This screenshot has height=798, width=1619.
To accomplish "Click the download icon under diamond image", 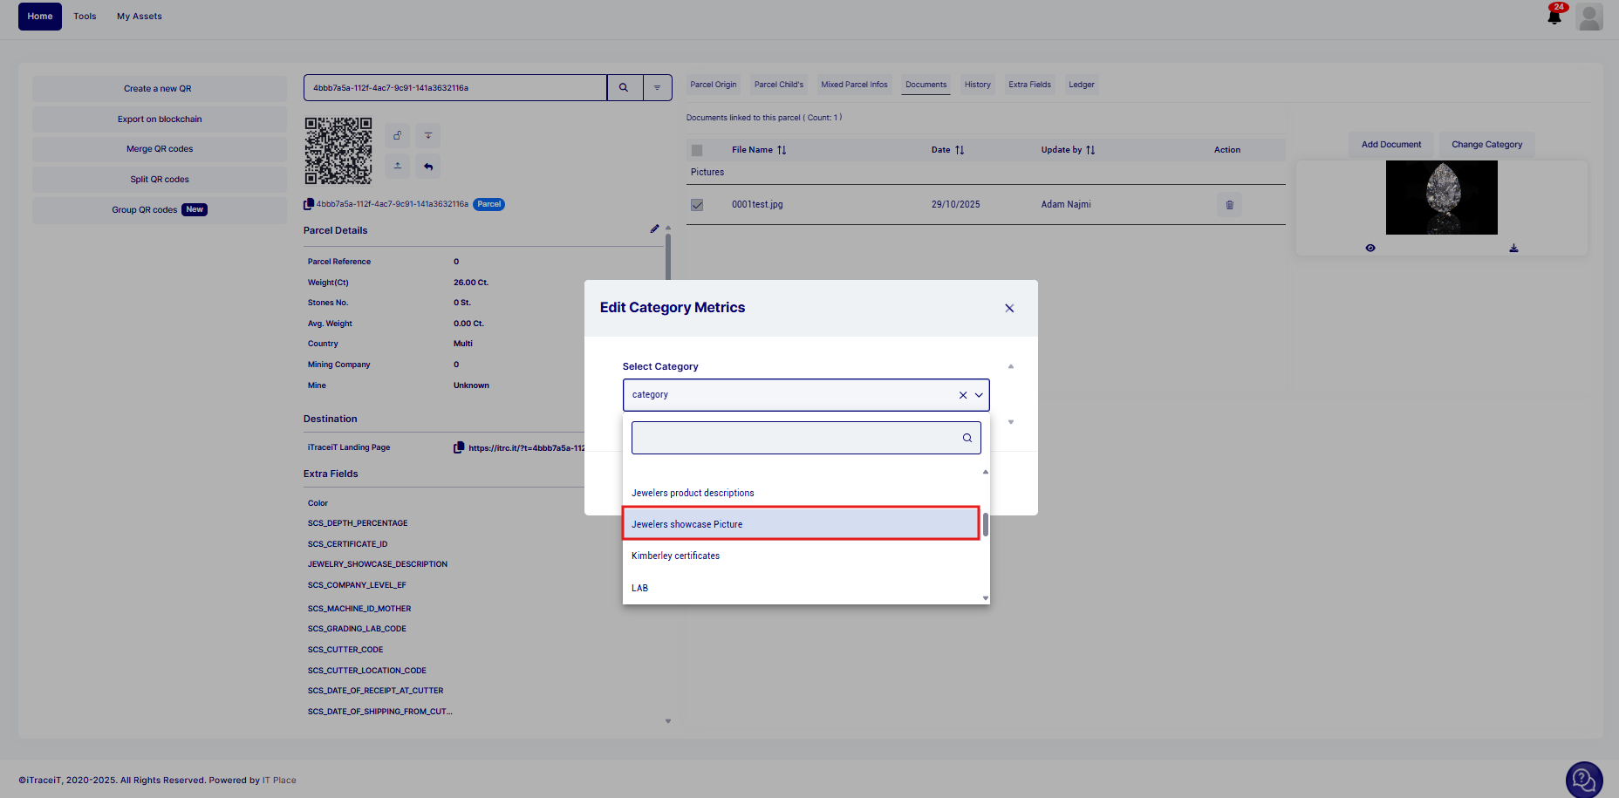I will tap(1513, 249).
